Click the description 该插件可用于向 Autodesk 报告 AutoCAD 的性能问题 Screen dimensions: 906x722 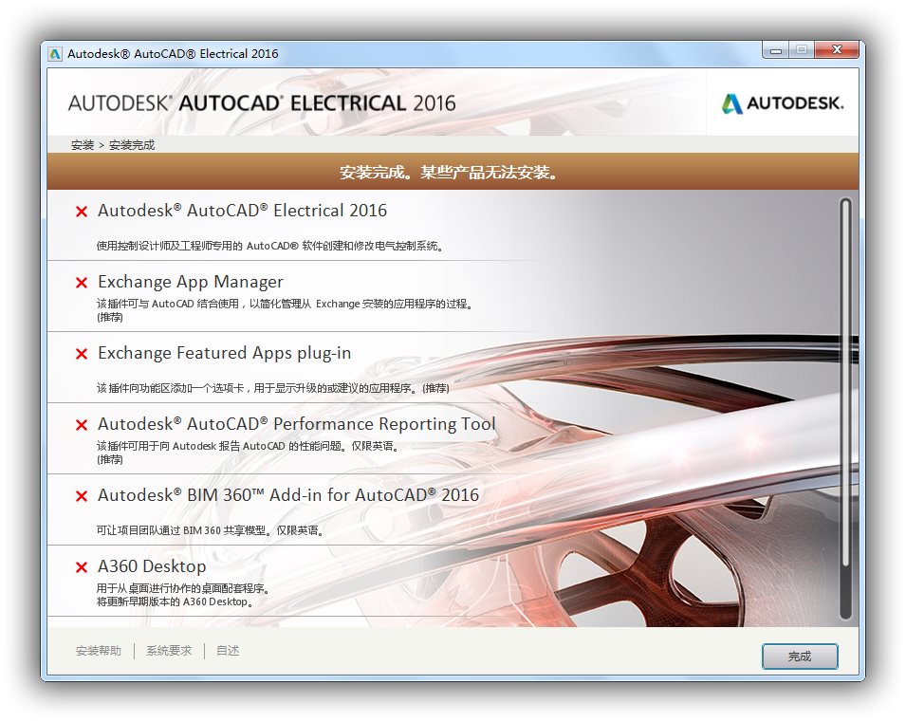coord(248,452)
